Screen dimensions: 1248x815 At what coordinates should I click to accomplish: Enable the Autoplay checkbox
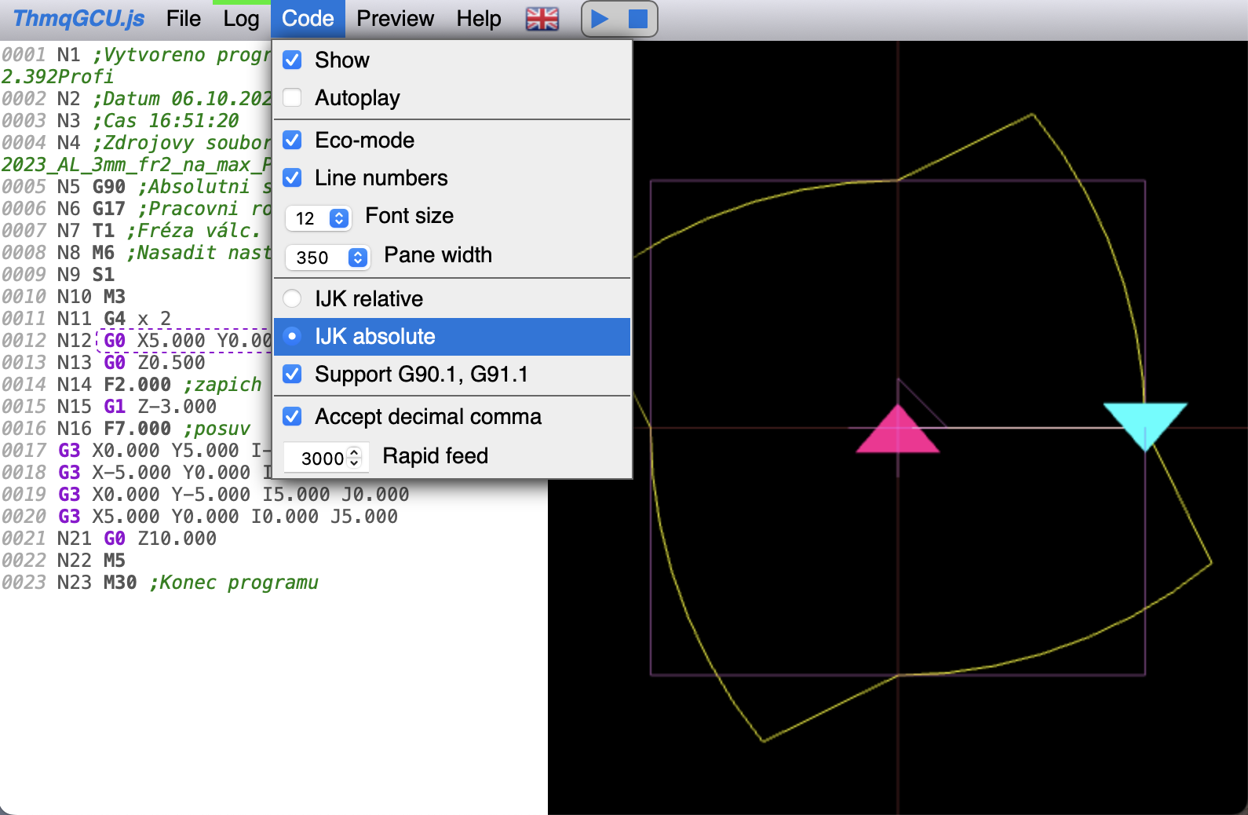293,98
